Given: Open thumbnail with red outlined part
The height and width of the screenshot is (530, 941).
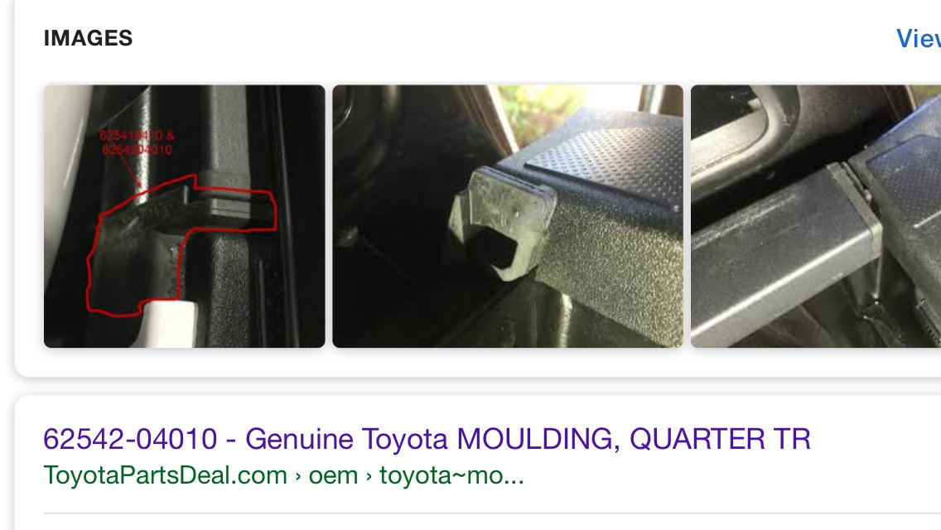Looking at the screenshot, I should click(184, 216).
